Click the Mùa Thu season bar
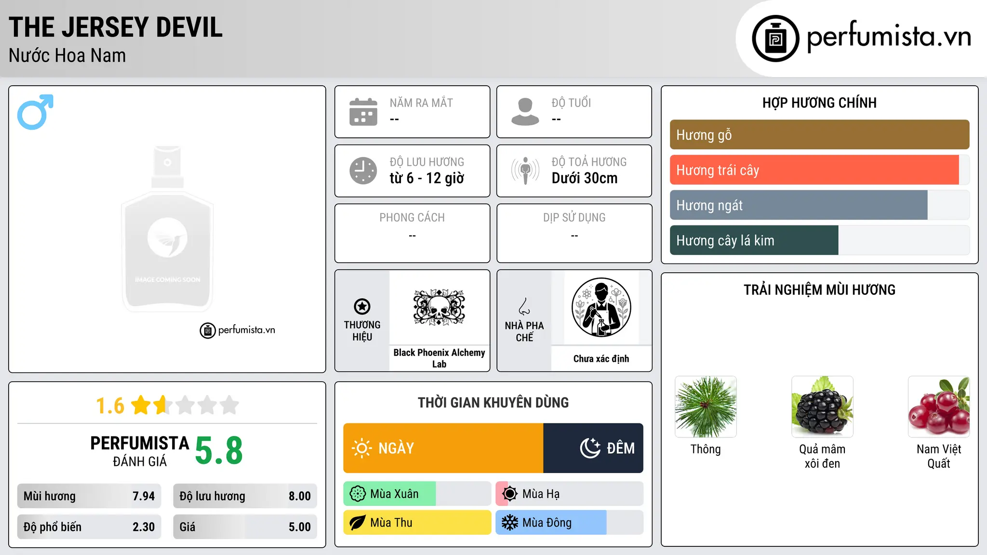The height and width of the screenshot is (555, 987). point(417,523)
